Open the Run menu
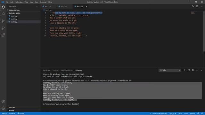Image resolution: width=205 pixels, height=115 pixels. 36,2
